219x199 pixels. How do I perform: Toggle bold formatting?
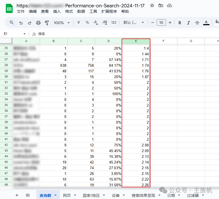(x=180, y=23)
